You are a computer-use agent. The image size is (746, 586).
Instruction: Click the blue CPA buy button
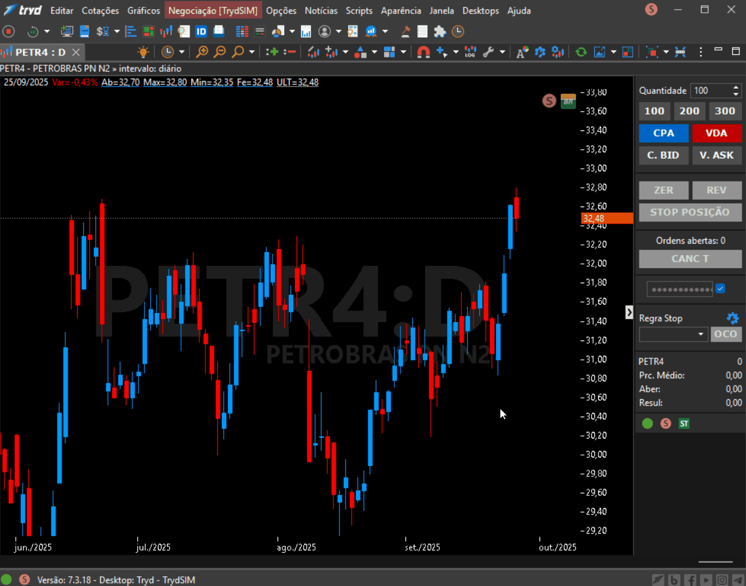pyautogui.click(x=664, y=133)
